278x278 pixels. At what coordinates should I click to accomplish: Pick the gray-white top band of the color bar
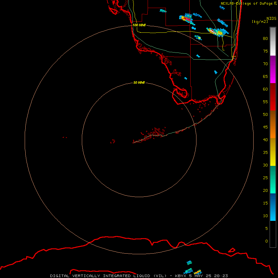coord(273,41)
